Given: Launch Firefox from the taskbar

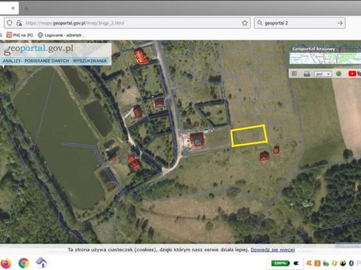Looking at the screenshot, I should pos(6,263).
